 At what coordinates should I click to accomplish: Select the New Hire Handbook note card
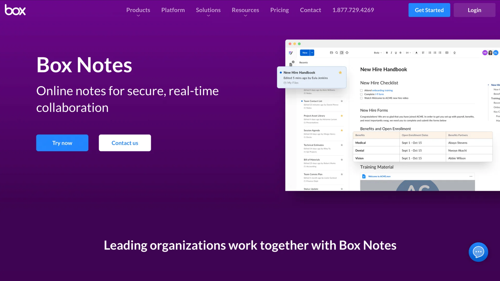[x=312, y=77]
